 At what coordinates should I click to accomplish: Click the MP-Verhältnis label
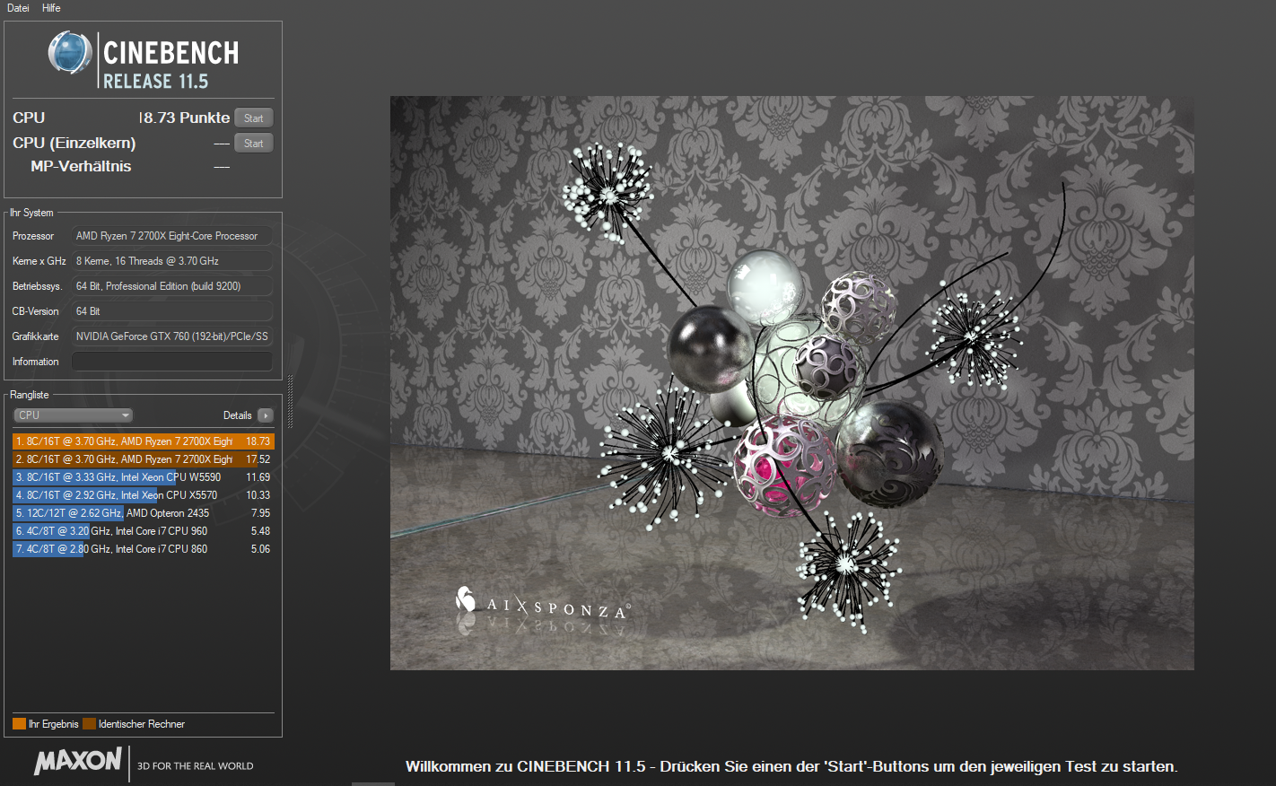coord(81,167)
